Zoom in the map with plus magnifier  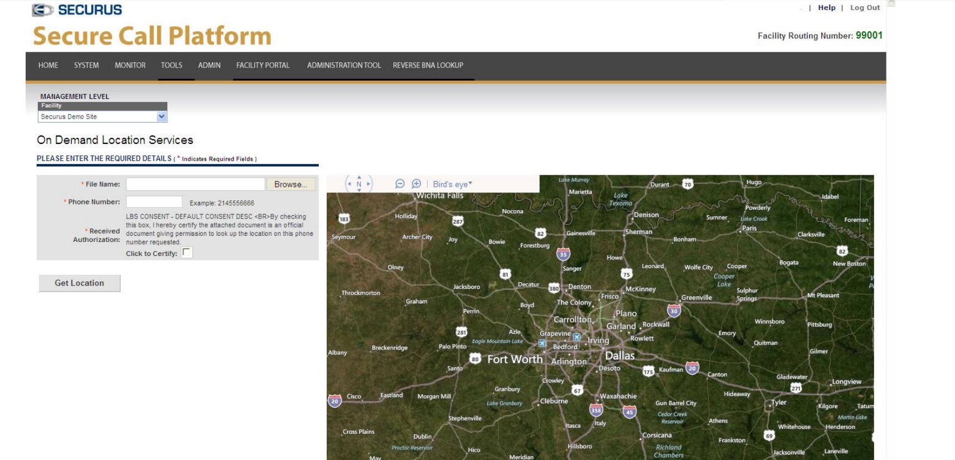pos(416,184)
